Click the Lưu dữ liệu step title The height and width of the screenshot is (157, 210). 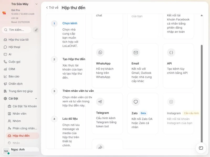pyautogui.click(x=70, y=119)
